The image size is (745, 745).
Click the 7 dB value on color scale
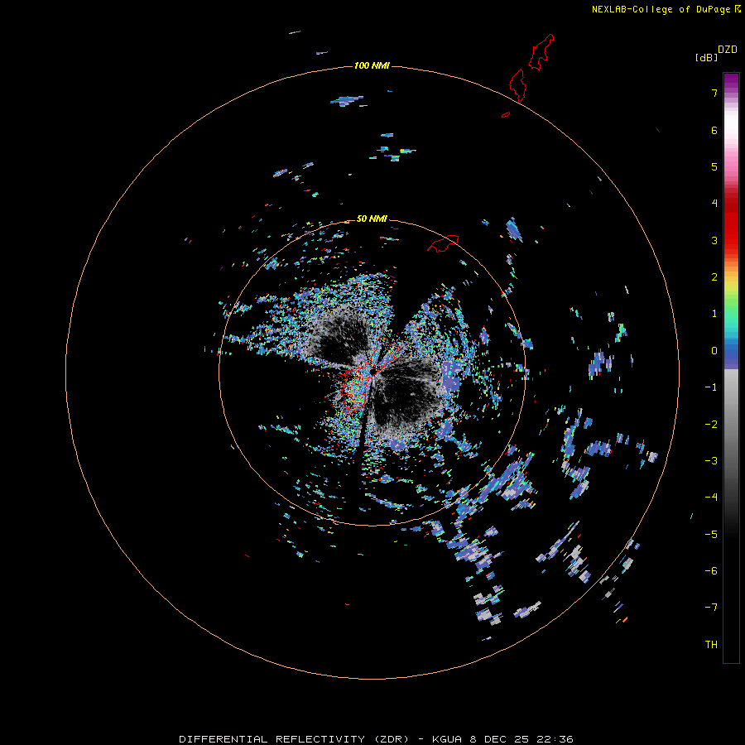[x=714, y=93]
